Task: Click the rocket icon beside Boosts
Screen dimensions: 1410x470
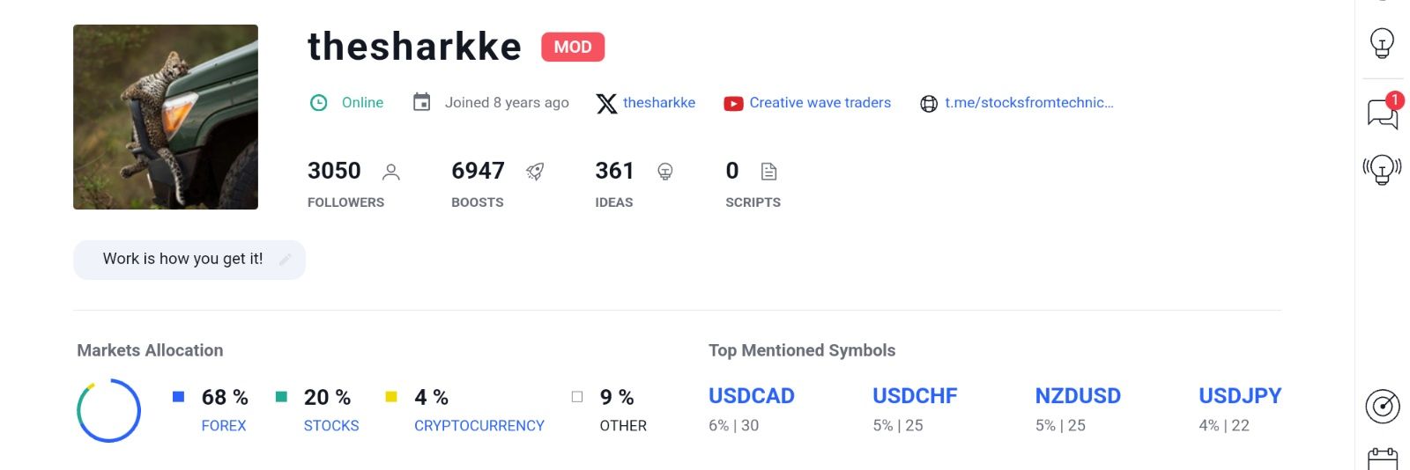Action: [535, 172]
